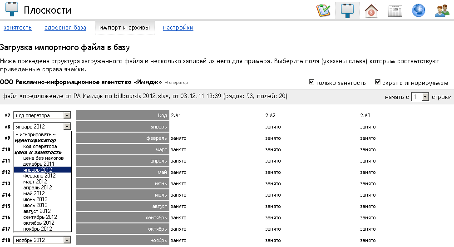Choose май 2012 in the list
454x247 pixels.
(x=43, y=193)
